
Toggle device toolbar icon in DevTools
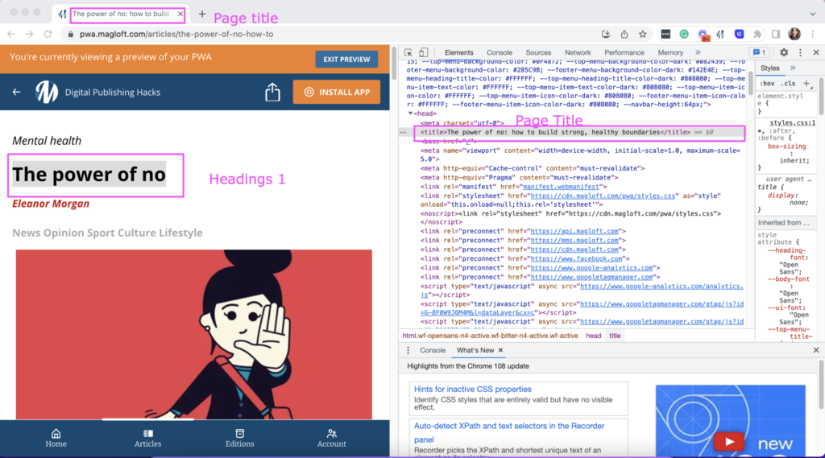coord(424,52)
